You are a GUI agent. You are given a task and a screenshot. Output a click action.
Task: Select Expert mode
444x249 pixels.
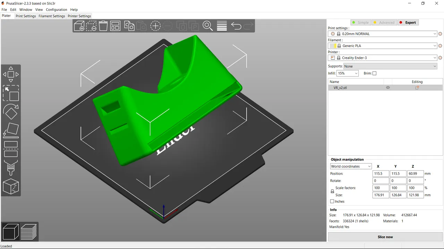point(408,22)
